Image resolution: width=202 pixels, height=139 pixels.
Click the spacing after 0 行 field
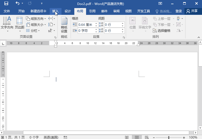tap(113, 31)
